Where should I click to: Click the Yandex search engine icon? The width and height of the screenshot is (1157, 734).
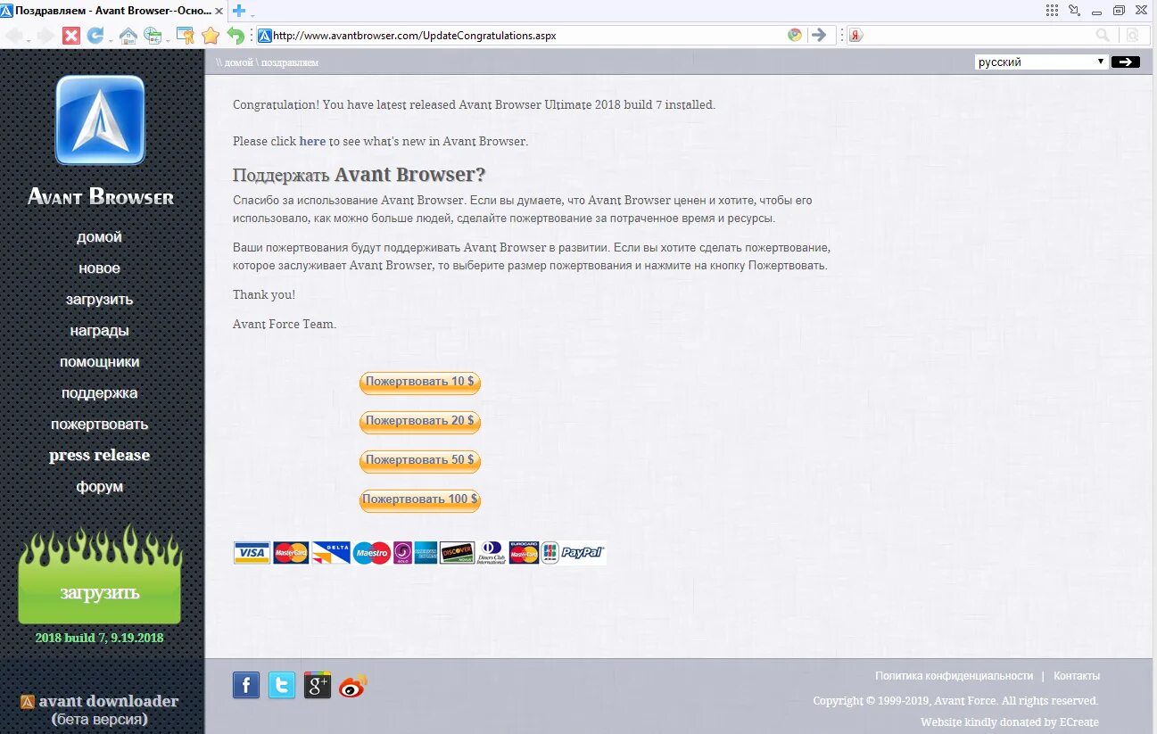click(x=855, y=35)
